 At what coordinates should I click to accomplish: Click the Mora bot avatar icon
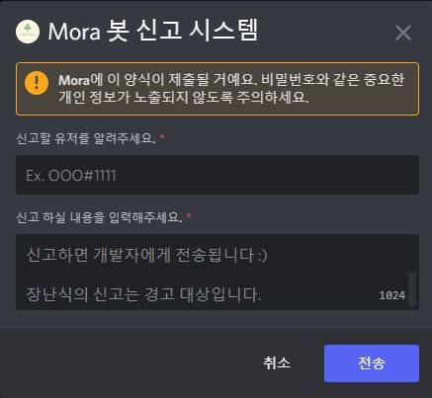(28, 32)
